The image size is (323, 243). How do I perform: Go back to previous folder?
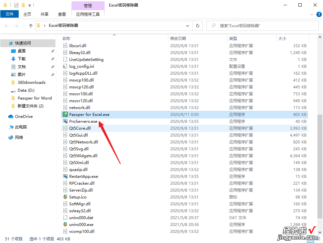point(7,26)
